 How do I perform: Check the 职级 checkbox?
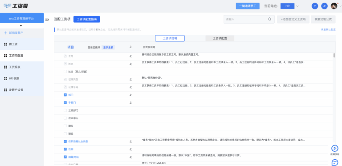pos(65,134)
